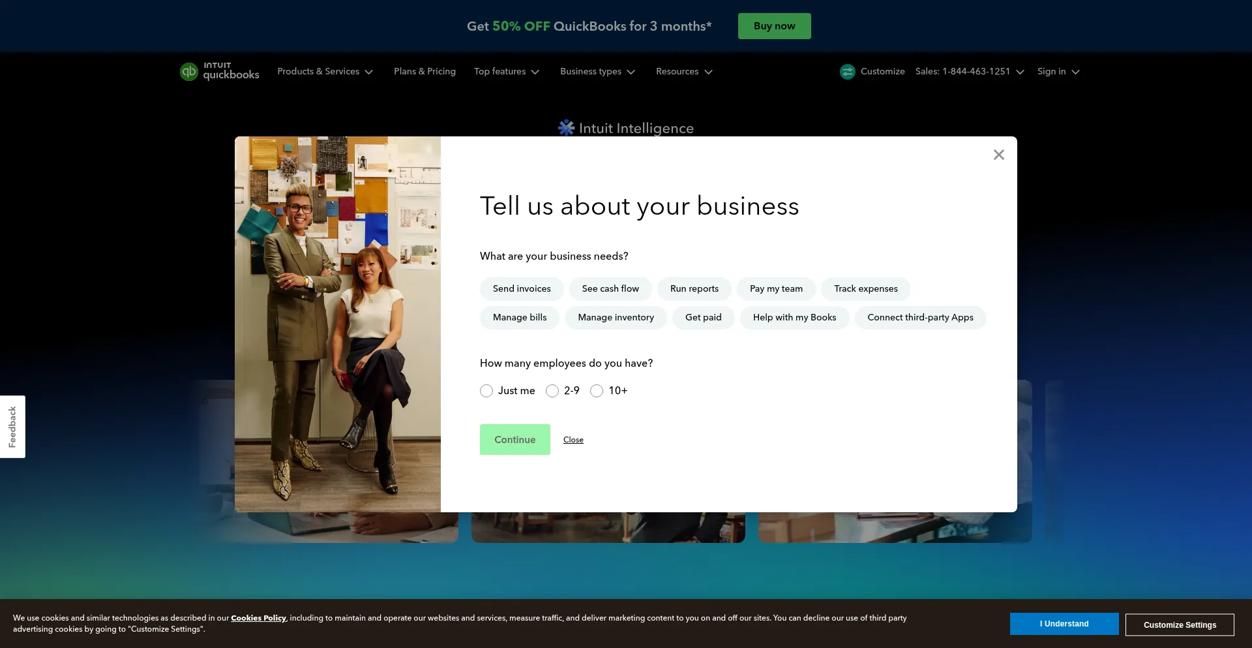The height and width of the screenshot is (648, 1252).
Task: Select the Just me radio button
Action: [486, 391]
